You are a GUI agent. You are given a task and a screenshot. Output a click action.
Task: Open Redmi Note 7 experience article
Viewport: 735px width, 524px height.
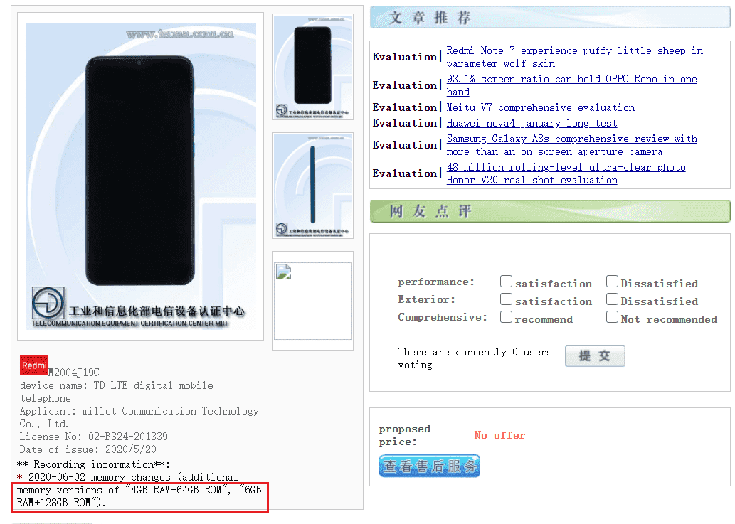[x=574, y=57]
